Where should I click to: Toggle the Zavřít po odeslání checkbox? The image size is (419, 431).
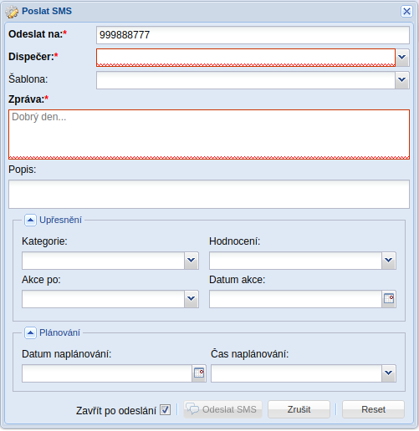coord(165,409)
